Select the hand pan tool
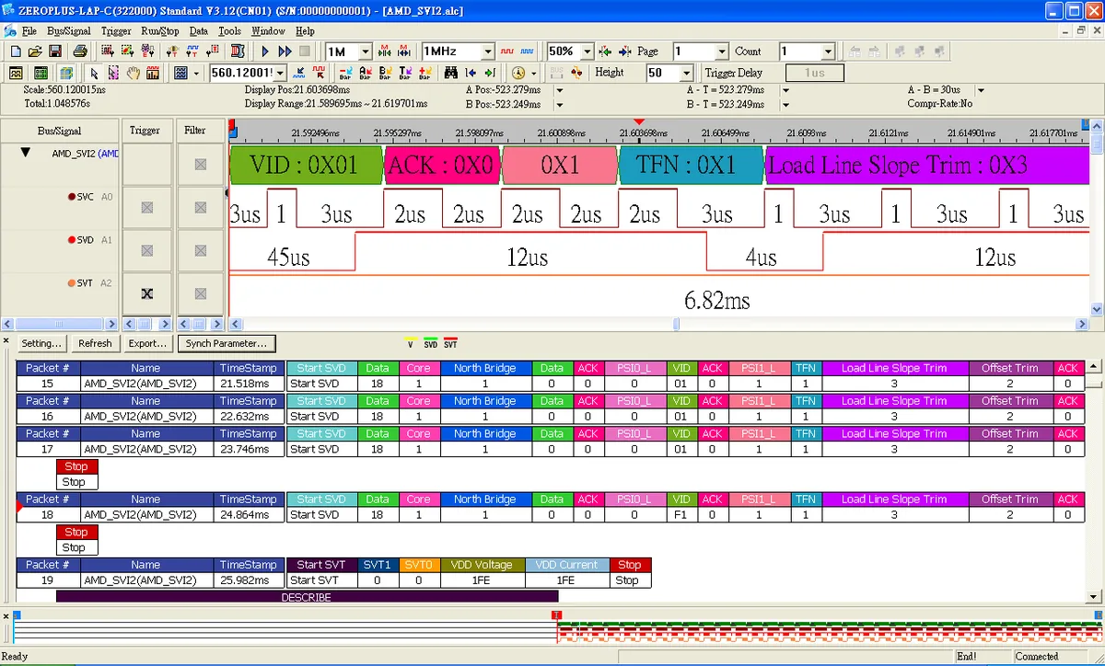This screenshot has width=1105, height=666. (x=134, y=73)
